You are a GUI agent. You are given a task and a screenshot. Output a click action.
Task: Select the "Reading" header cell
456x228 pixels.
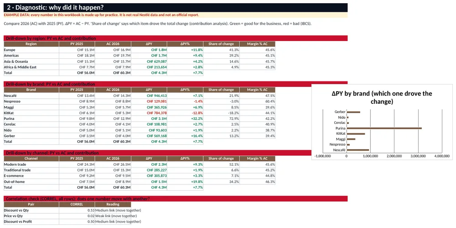point(113,204)
